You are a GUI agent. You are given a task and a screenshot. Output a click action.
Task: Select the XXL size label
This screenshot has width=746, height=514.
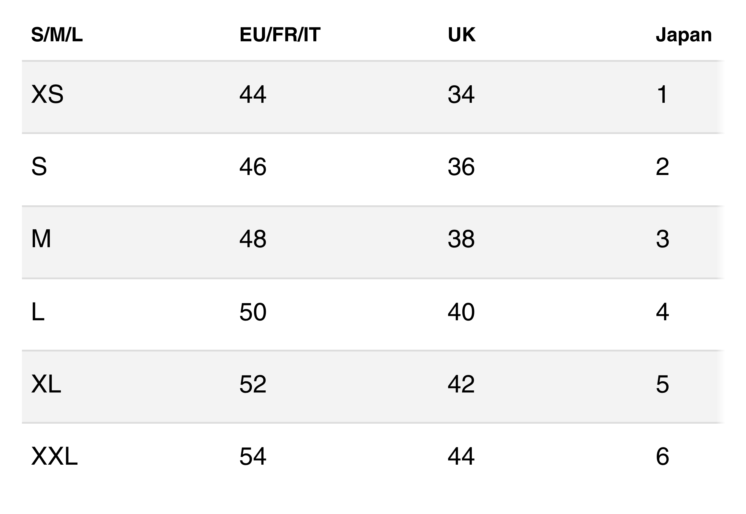click(54, 456)
